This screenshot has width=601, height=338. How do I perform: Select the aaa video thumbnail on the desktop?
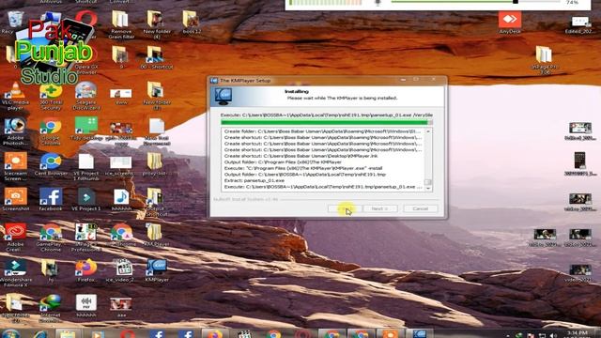[121, 307]
